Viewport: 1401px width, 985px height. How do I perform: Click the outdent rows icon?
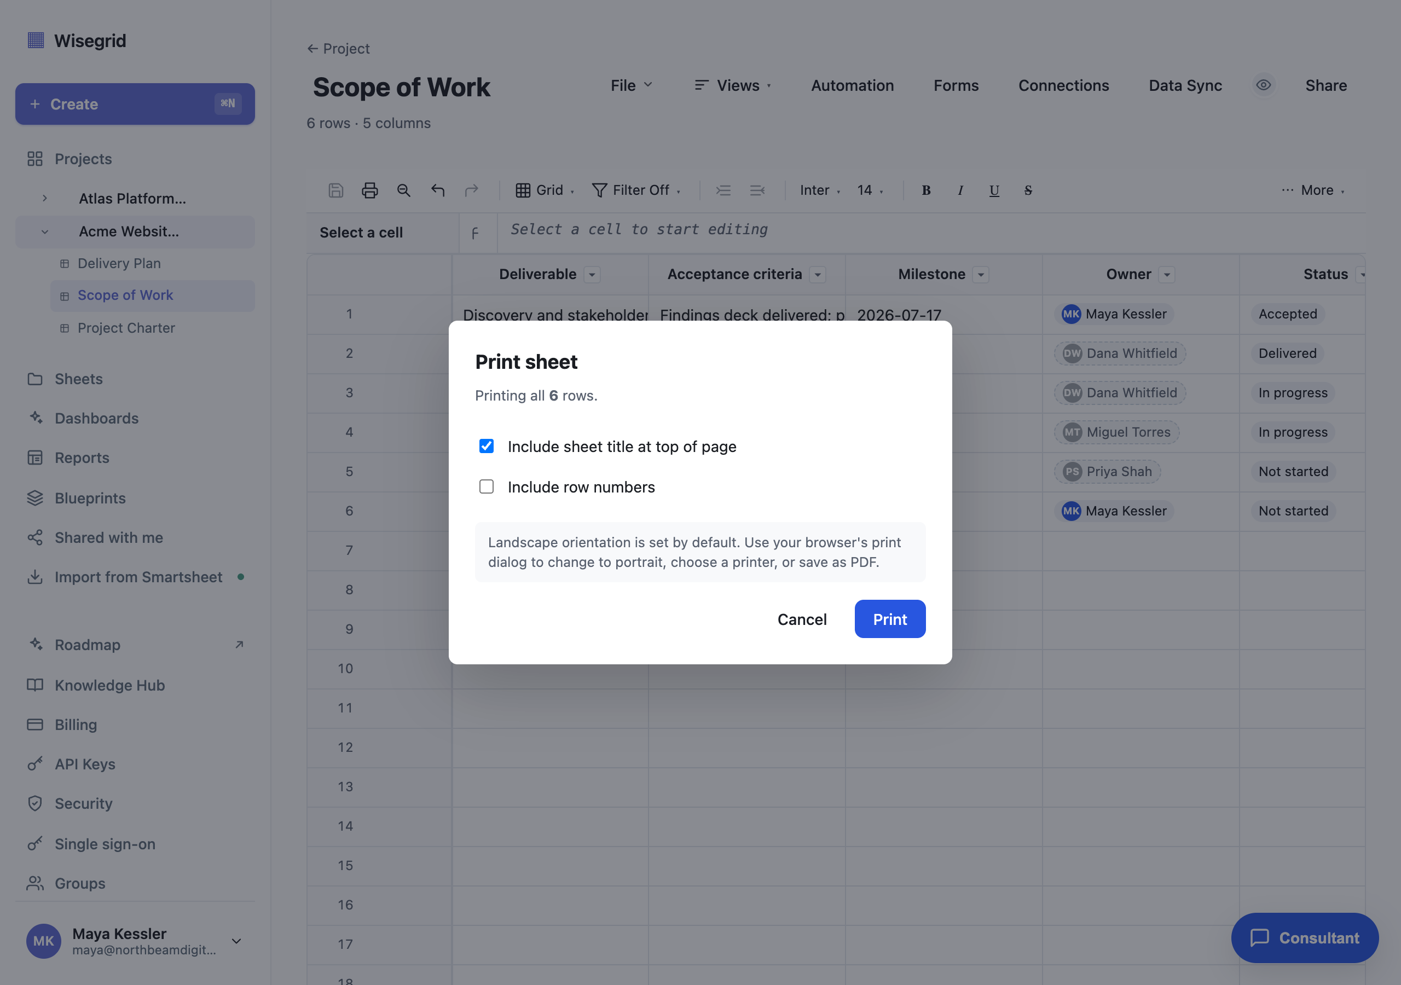pos(757,190)
